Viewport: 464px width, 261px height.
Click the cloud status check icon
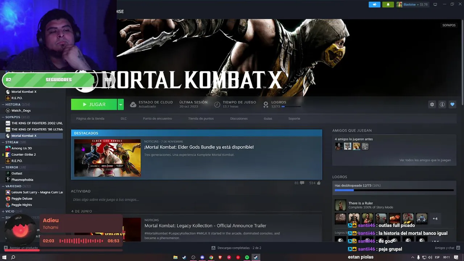pyautogui.click(x=133, y=104)
